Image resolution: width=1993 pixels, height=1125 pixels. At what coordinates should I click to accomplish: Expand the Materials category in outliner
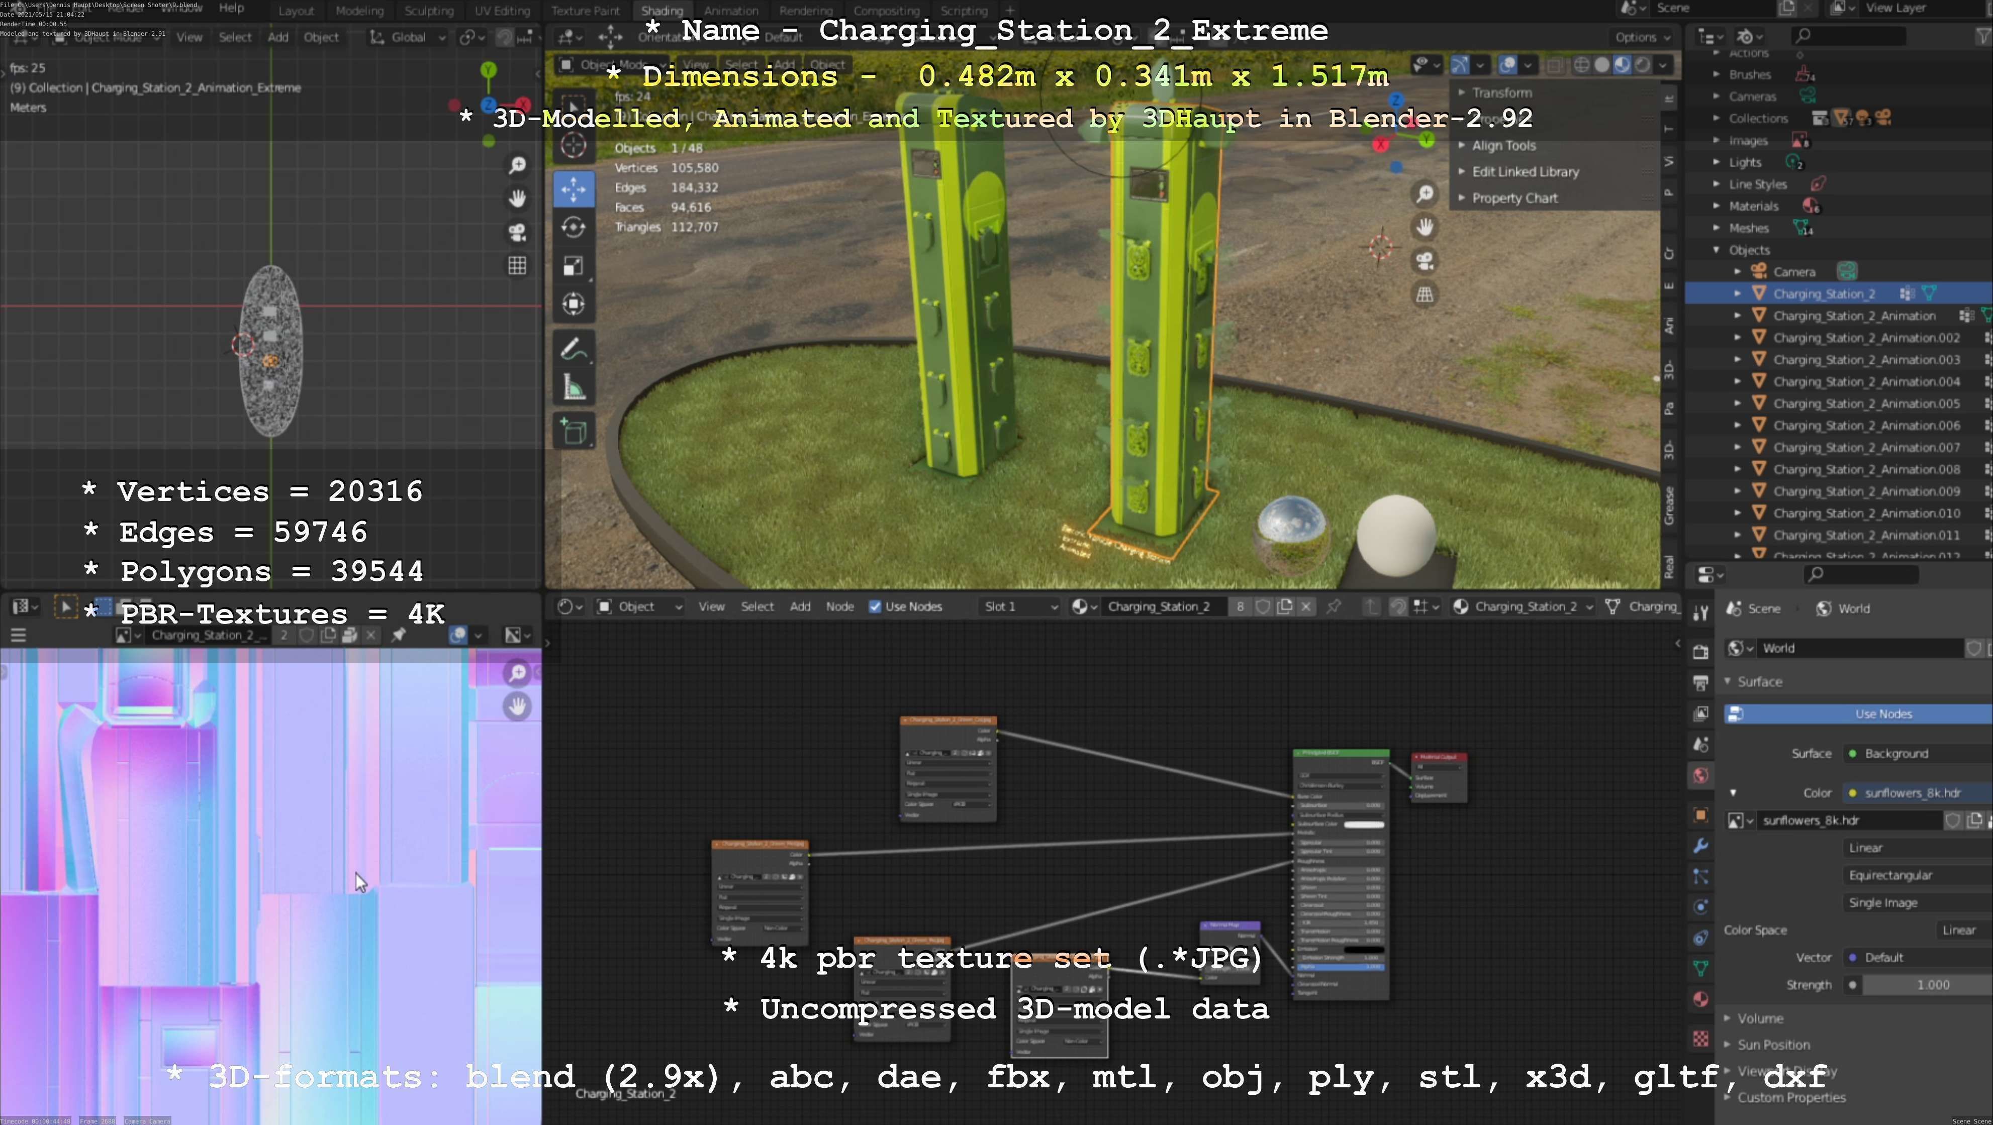click(1717, 207)
